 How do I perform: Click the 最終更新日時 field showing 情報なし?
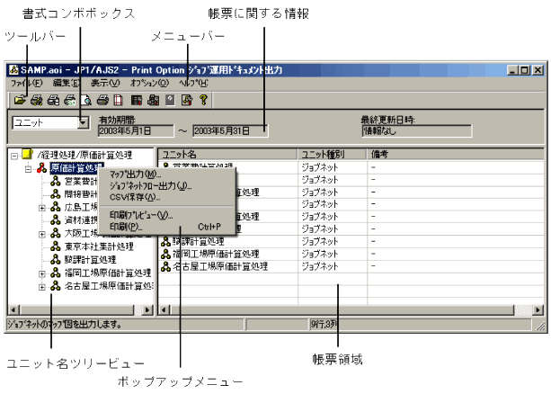click(x=417, y=130)
